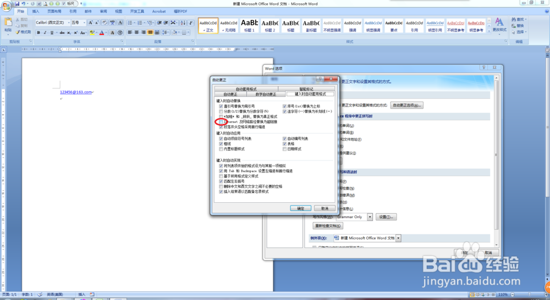Image resolution: width=550 pixels, height=300 pixels.
Task: Click enclosed character icon
Action: [120, 32]
